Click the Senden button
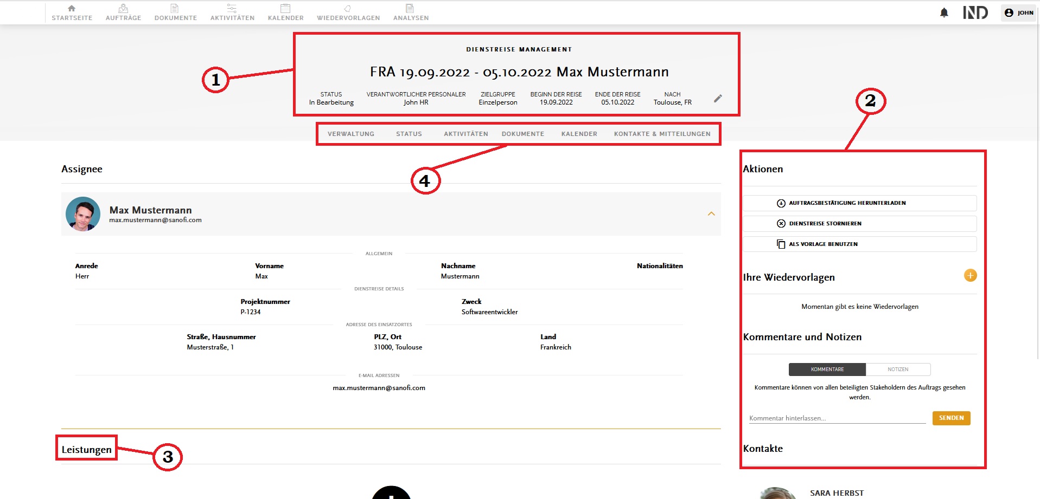The height and width of the screenshot is (499, 1040). pyautogui.click(x=952, y=418)
